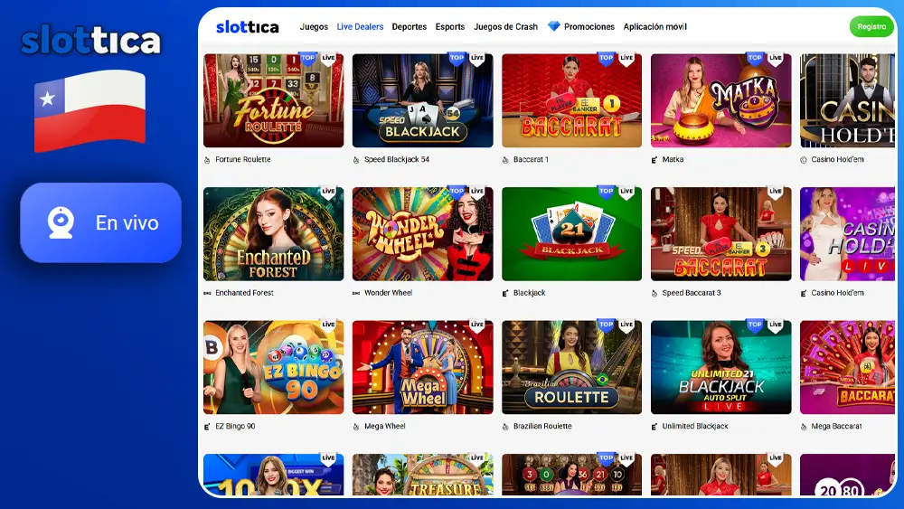Image resolution: width=904 pixels, height=509 pixels.
Task: Open the Deportes section
Action: [410, 26]
